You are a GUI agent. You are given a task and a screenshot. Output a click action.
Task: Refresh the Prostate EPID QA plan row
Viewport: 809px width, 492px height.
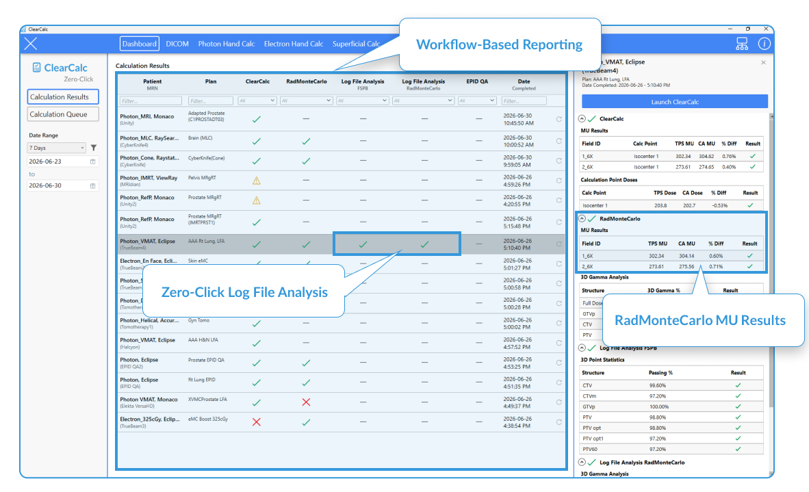(x=558, y=363)
